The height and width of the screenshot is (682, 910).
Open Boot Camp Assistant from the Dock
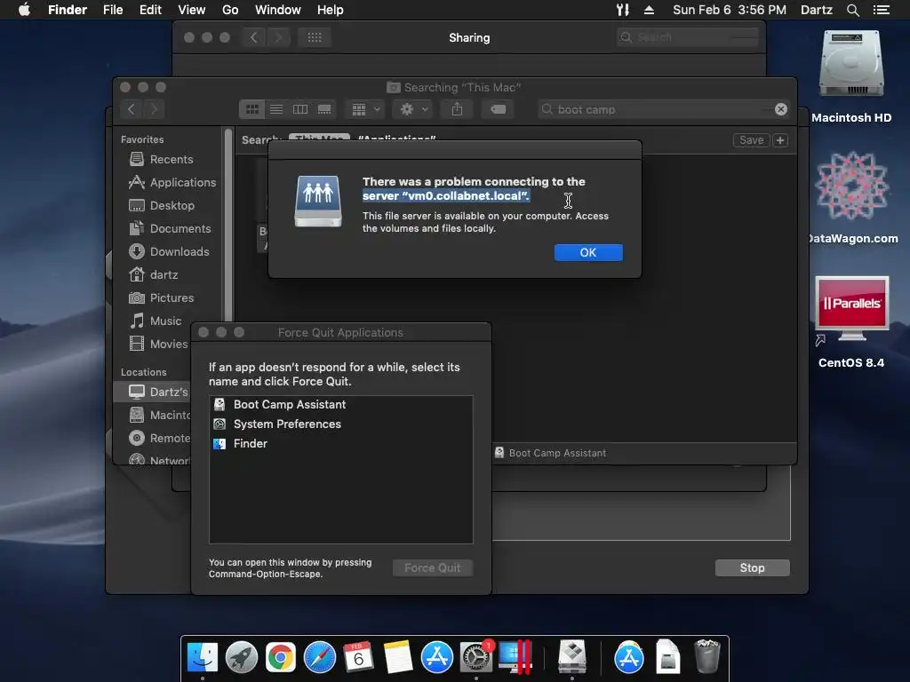(572, 657)
